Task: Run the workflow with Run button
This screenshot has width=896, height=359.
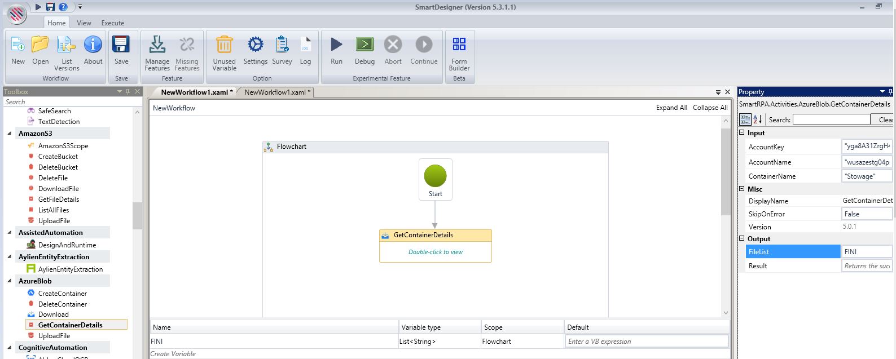Action: click(336, 45)
